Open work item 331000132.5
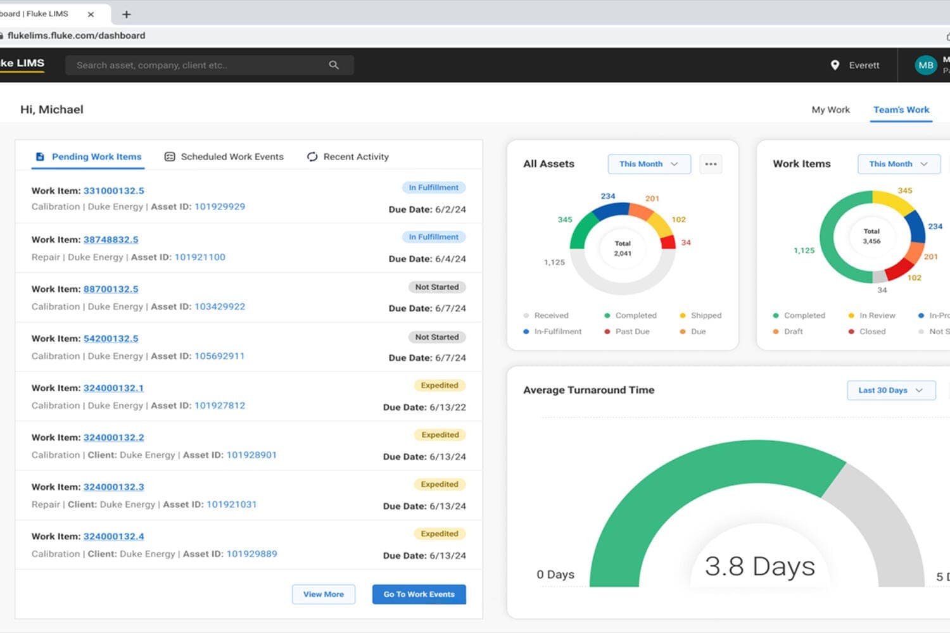 pos(114,191)
